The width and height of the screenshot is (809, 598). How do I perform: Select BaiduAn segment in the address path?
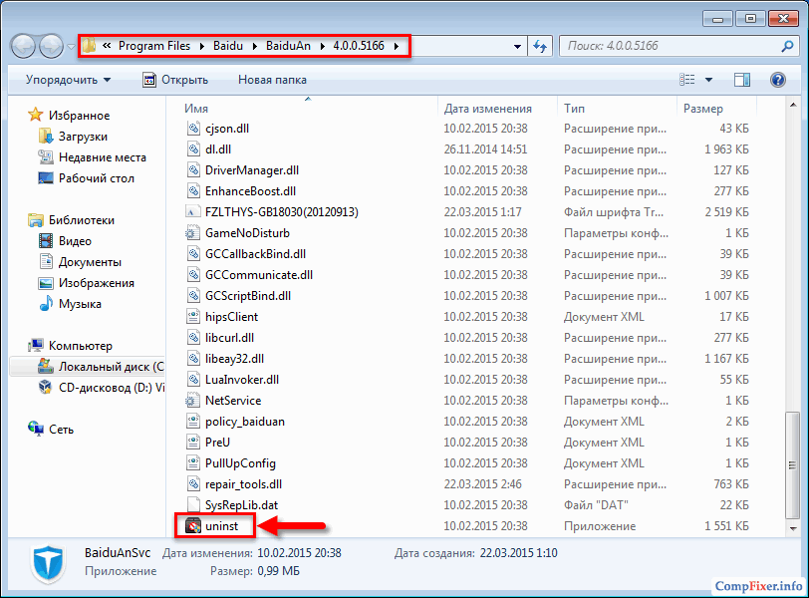[288, 46]
